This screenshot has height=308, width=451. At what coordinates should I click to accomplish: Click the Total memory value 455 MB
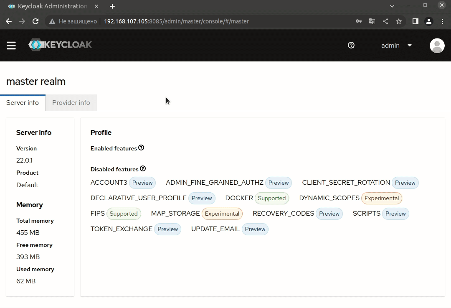(28, 233)
